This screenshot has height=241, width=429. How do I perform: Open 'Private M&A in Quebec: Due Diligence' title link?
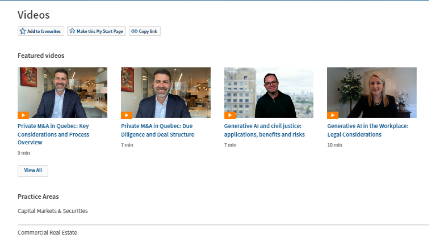pyautogui.click(x=157, y=130)
